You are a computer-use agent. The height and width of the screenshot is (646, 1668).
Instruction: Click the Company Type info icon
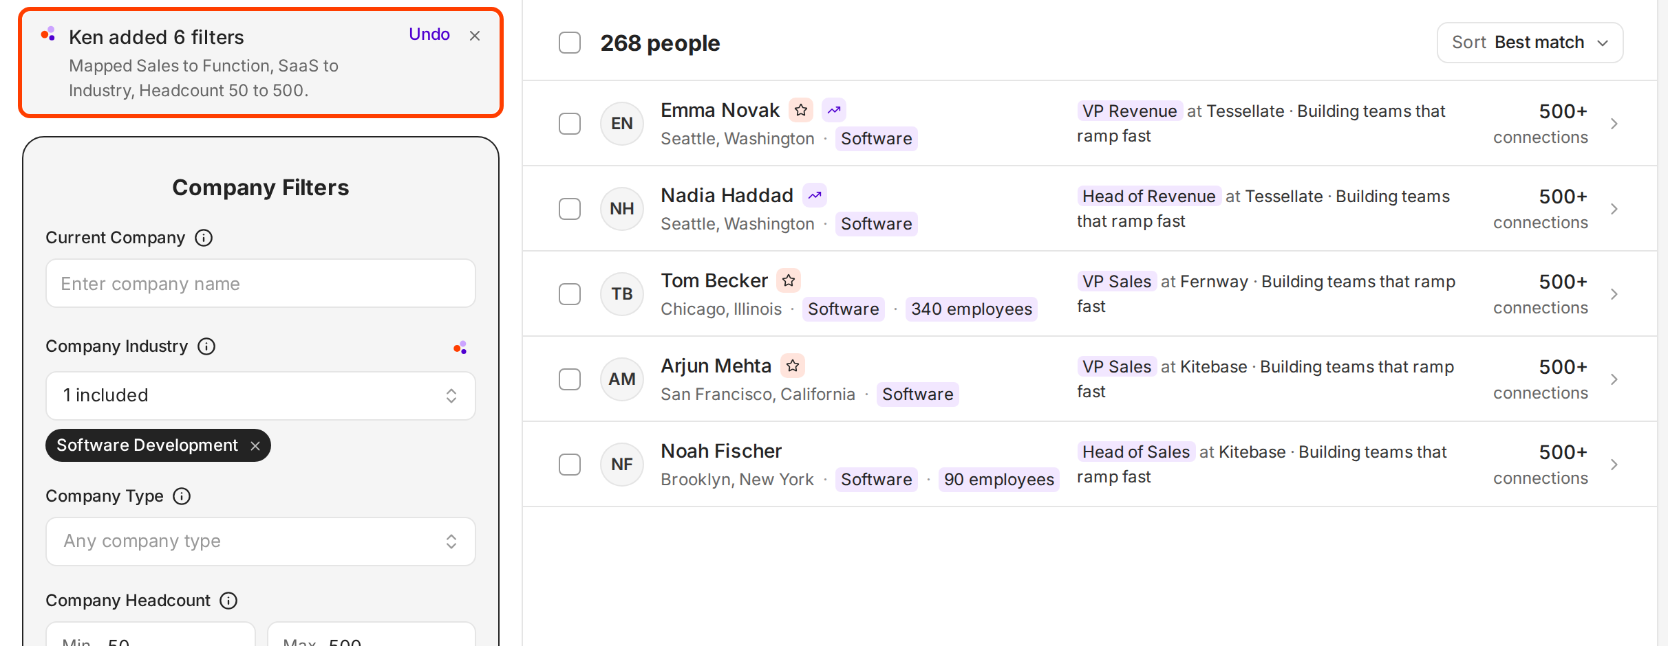[182, 496]
